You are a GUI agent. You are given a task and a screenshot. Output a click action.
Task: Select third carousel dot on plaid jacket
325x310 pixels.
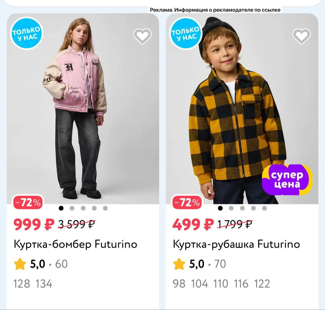[x=242, y=208]
